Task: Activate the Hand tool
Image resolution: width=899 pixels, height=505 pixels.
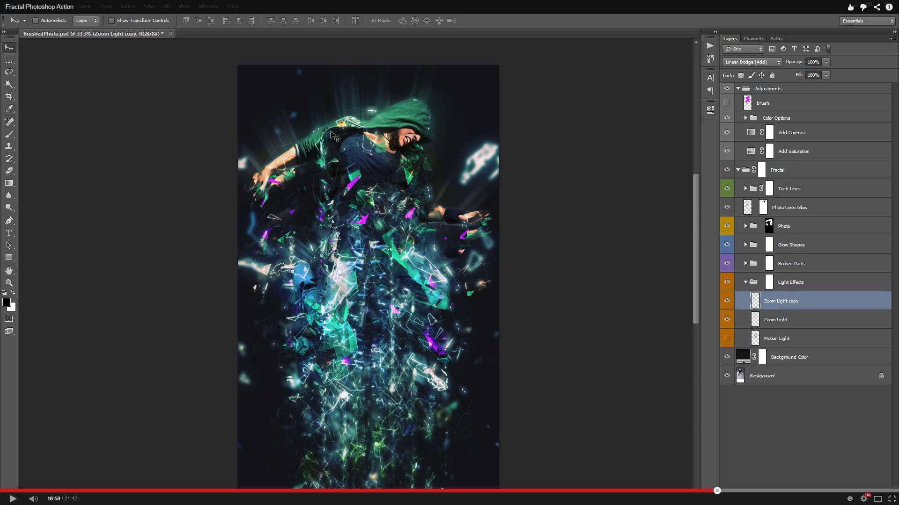Action: 9,271
